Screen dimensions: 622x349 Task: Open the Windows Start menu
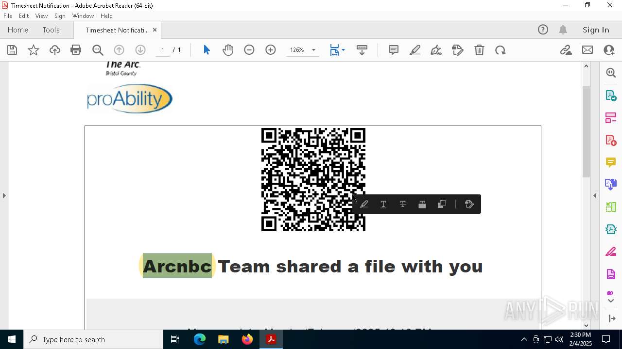[12, 339]
